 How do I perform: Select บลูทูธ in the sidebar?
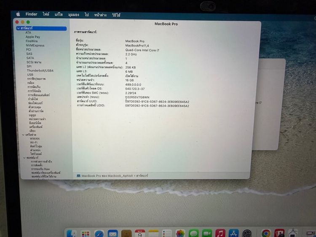pyautogui.click(x=32, y=115)
